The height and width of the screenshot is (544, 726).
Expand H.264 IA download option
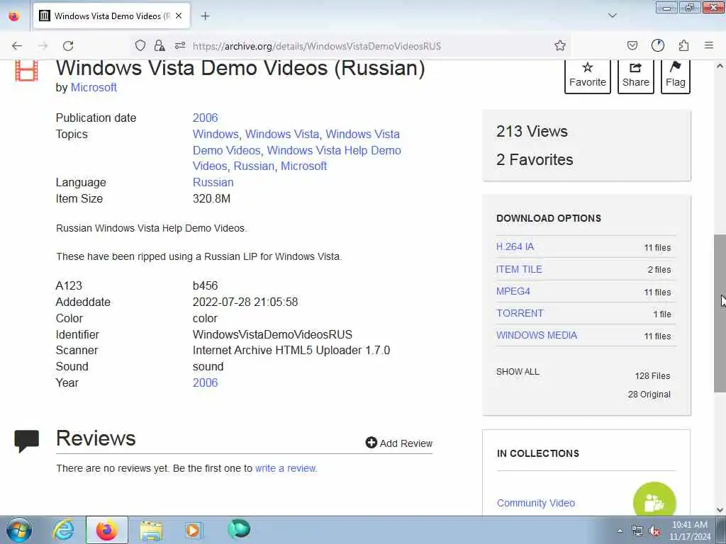(515, 247)
